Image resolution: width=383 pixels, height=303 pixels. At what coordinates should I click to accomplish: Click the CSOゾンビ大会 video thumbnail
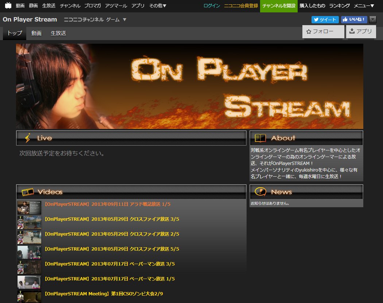(29, 297)
